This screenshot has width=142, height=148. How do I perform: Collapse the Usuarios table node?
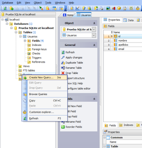pos(20,37)
